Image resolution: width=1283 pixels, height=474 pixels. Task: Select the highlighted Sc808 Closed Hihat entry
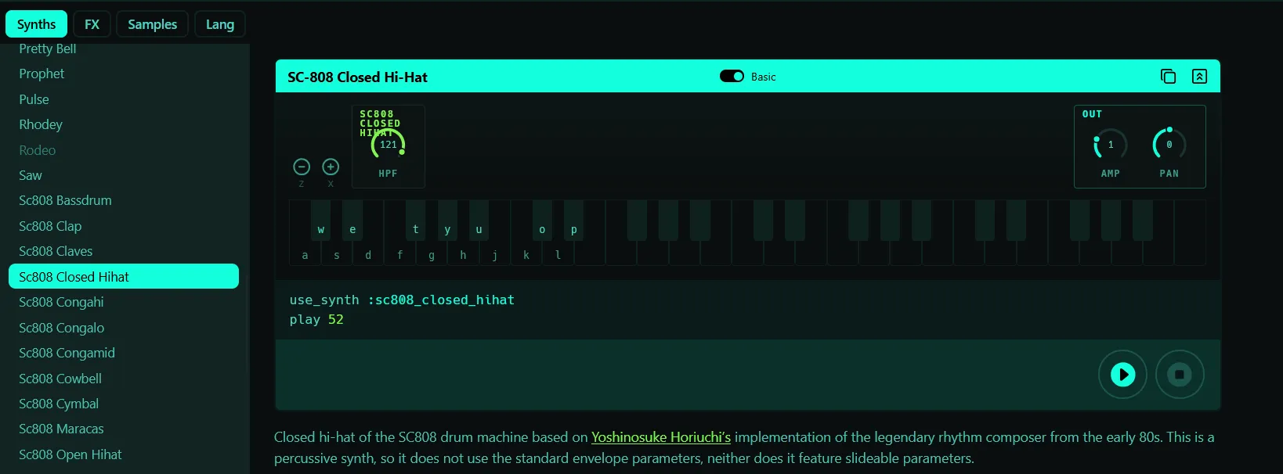coord(124,276)
